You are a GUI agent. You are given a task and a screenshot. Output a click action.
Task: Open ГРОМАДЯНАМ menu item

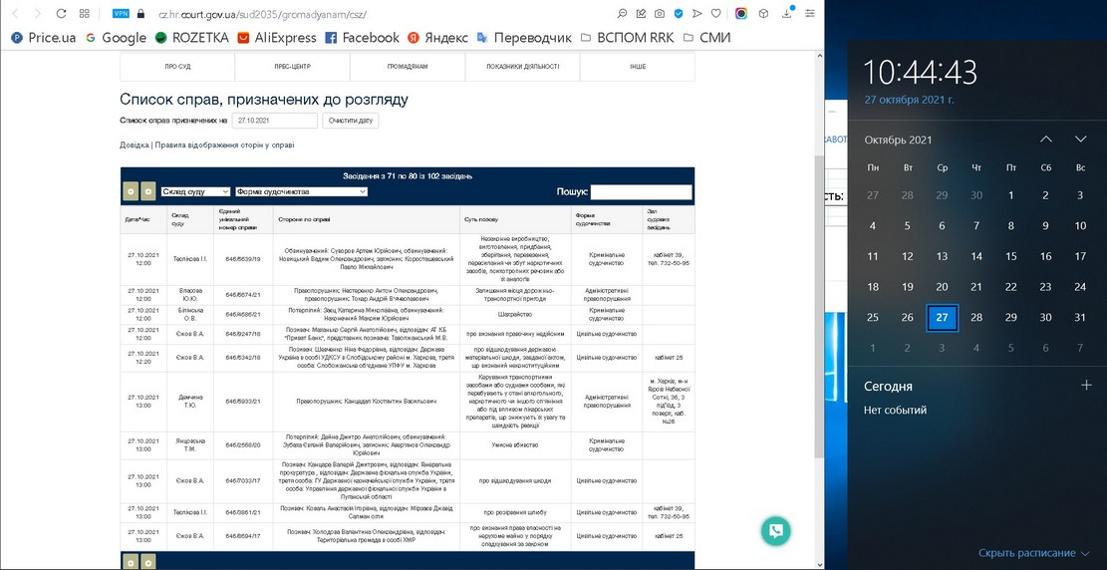[408, 67]
